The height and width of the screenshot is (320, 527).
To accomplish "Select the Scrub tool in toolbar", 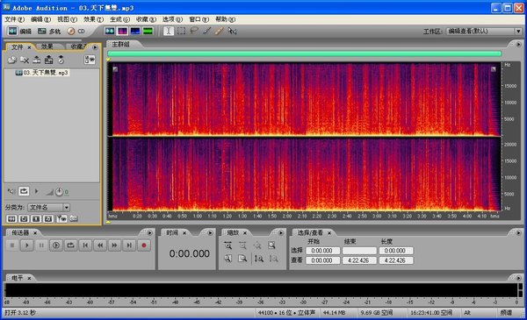I will pos(232,32).
